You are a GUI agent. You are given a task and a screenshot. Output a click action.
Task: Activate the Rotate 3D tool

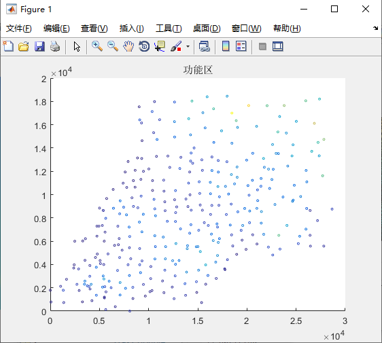tap(144, 46)
